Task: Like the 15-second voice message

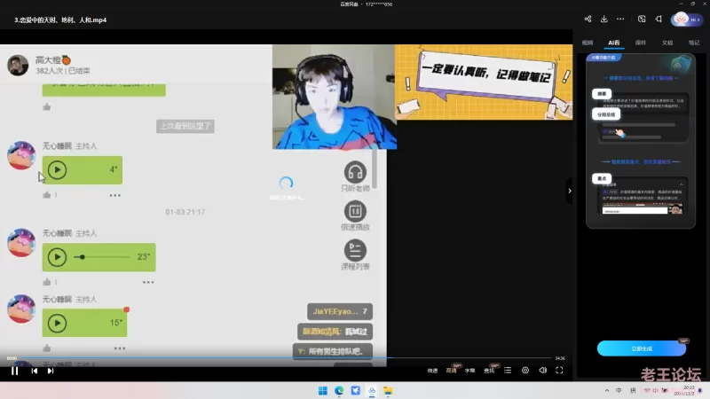Action: click(x=47, y=348)
